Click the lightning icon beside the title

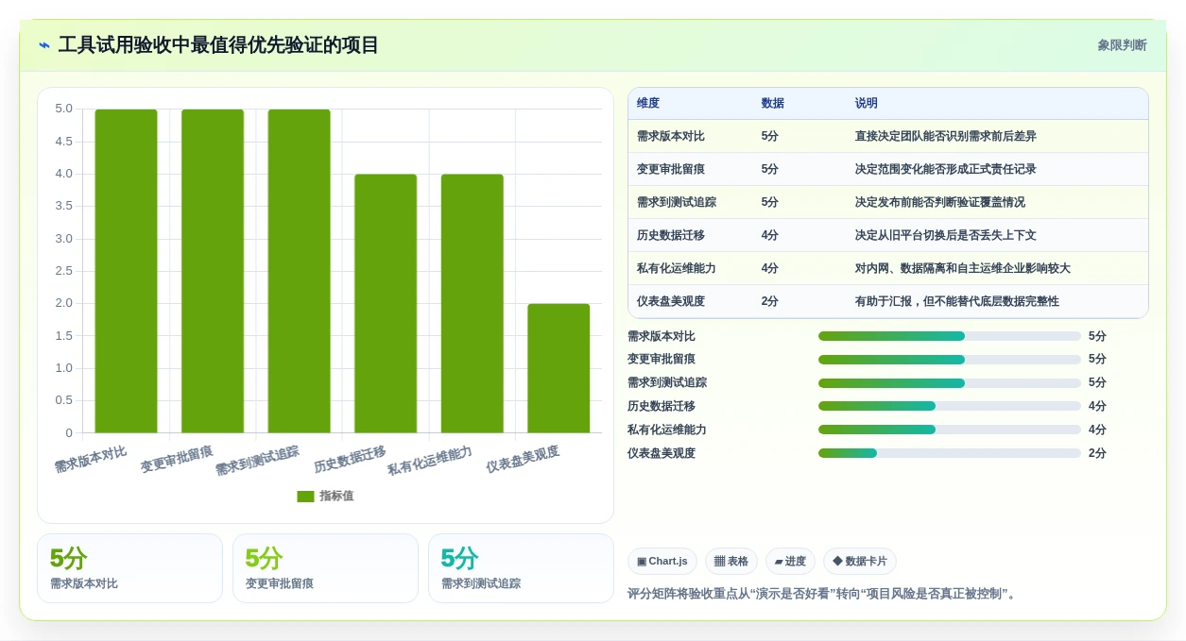[44, 45]
